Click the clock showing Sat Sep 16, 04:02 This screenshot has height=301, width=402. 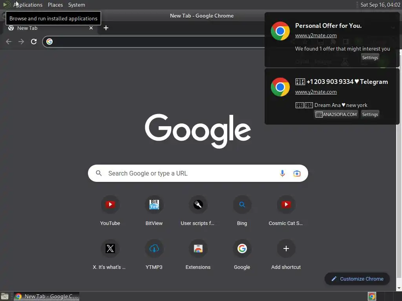[x=380, y=5]
